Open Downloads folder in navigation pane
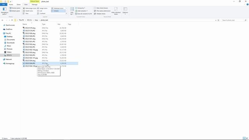249x140 pixels. (11, 43)
